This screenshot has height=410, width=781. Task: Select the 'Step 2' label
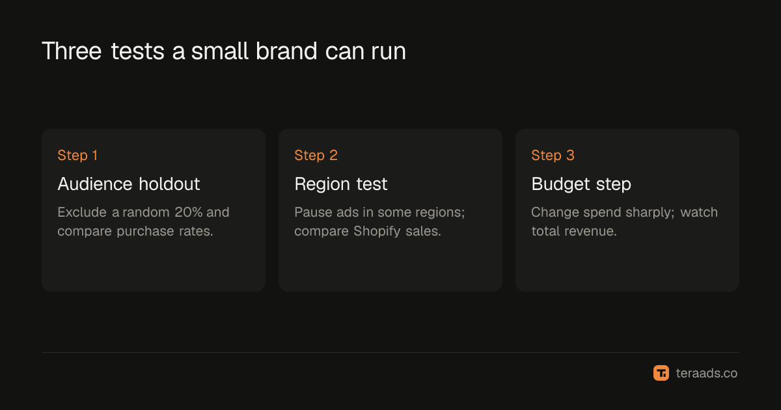pyautogui.click(x=316, y=156)
